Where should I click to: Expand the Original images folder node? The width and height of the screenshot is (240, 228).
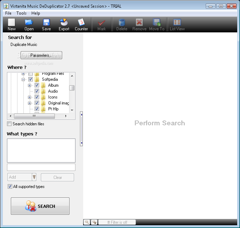click(x=29, y=103)
